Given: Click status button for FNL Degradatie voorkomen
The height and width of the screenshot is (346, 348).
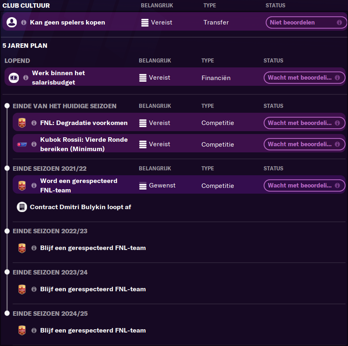Looking at the screenshot, I should pyautogui.click(x=304, y=123).
